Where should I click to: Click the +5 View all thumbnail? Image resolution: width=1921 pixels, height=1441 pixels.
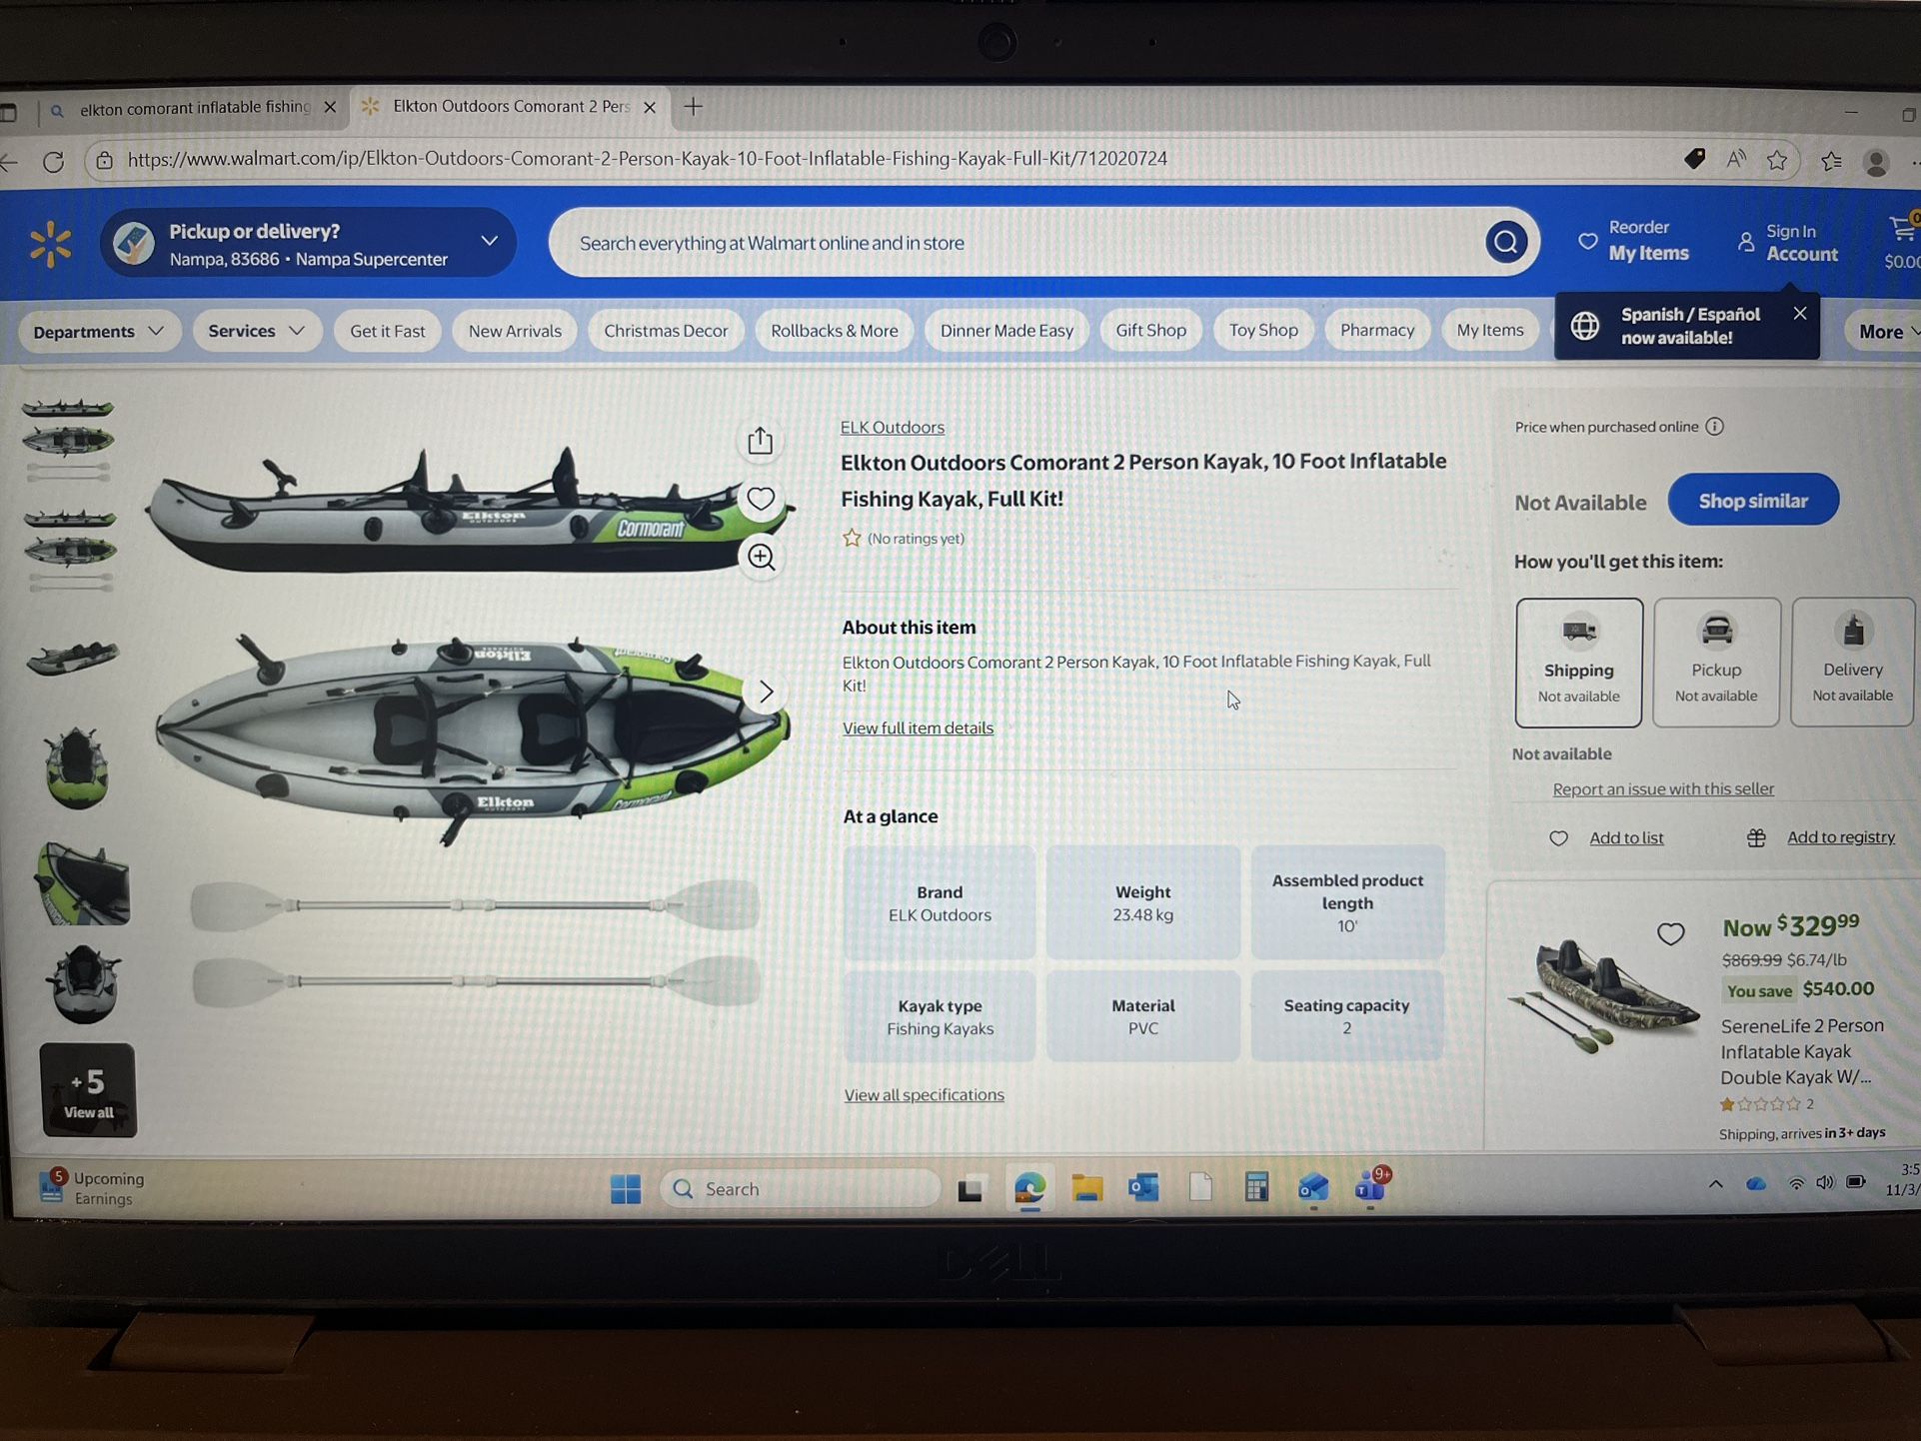point(88,1090)
